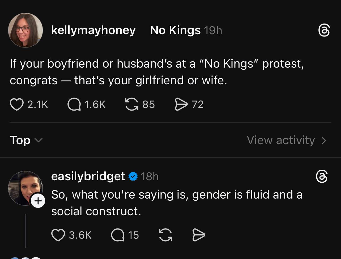Like kellymayhoney's post with heart icon
The width and height of the screenshot is (341, 259).
click(16, 104)
